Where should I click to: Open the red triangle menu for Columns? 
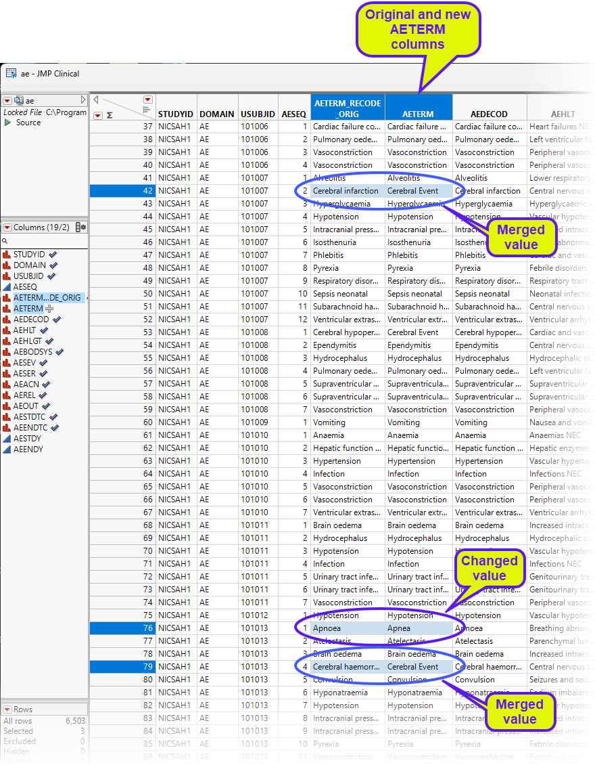(x=7, y=227)
